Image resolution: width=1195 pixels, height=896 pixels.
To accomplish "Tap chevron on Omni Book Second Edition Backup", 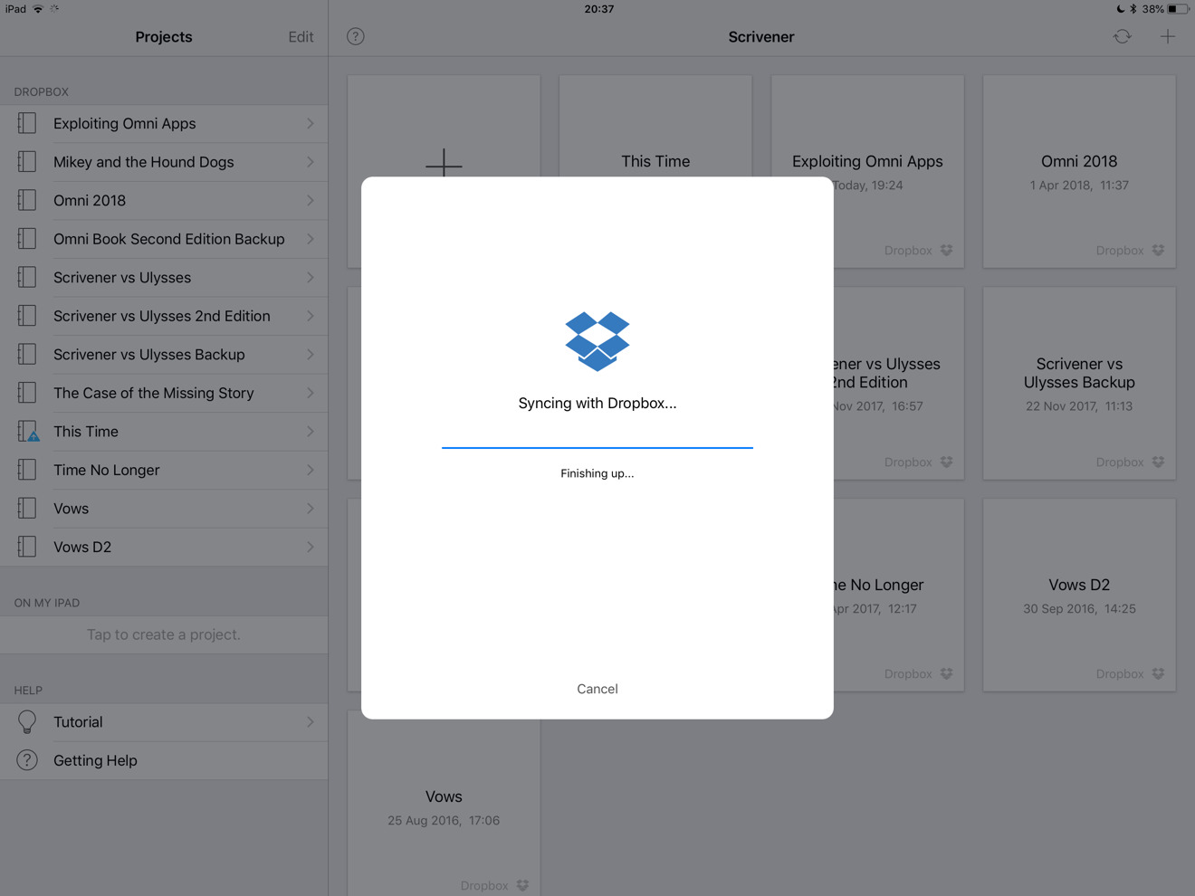I will click(311, 239).
